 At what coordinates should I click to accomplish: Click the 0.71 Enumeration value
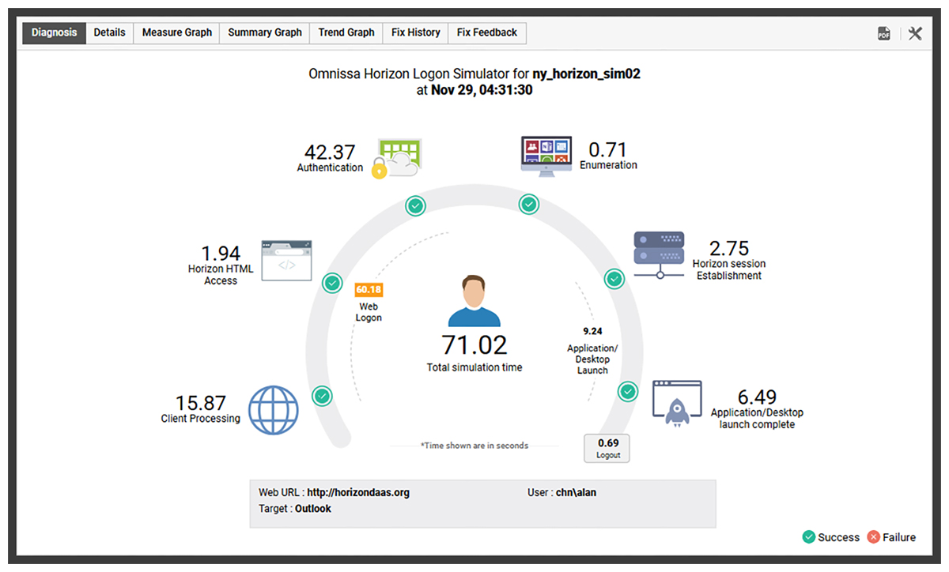608,149
